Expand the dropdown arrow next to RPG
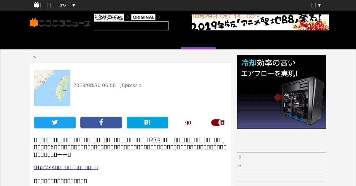 [74, 5]
